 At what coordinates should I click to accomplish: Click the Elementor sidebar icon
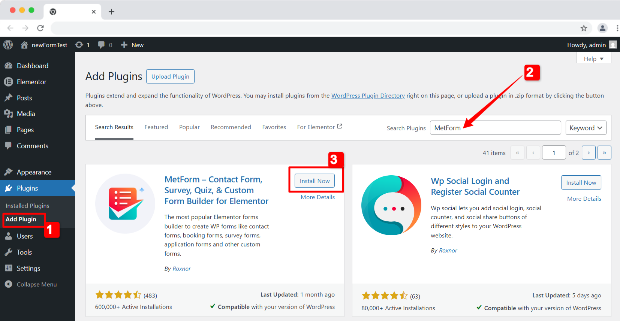(x=8, y=82)
